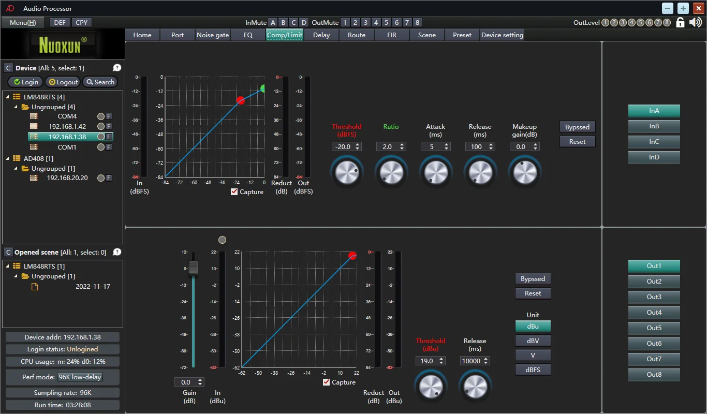Viewport: 707px width, 414px height.
Task: Click the compressor Reset button
Action: pos(577,141)
